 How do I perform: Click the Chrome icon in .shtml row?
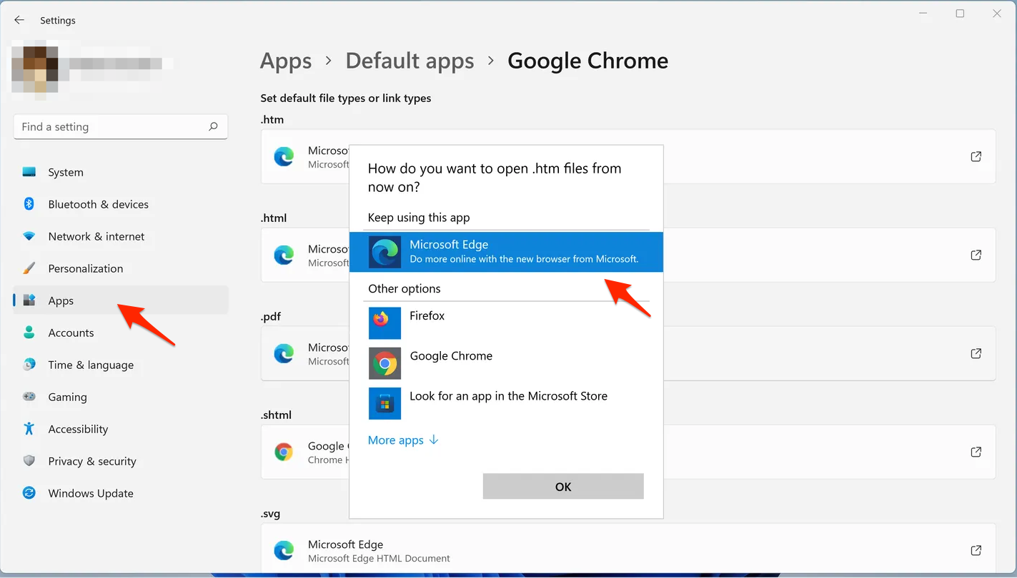[x=284, y=452]
